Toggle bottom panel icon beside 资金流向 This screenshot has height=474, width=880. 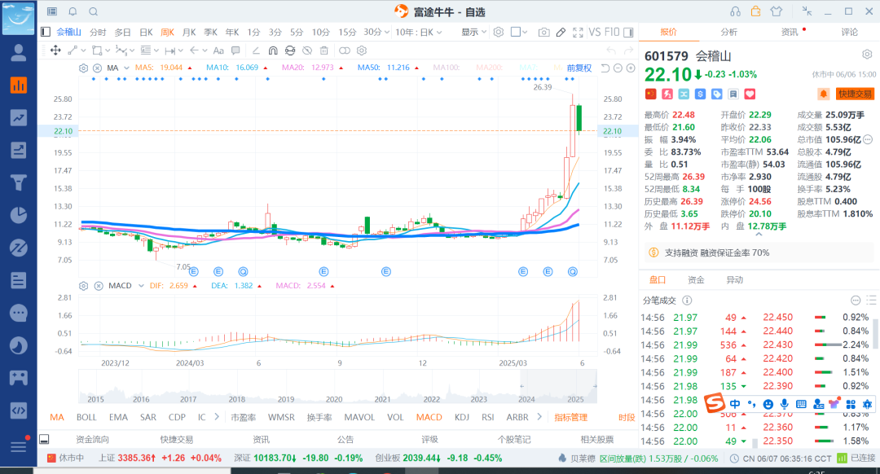click(44, 439)
